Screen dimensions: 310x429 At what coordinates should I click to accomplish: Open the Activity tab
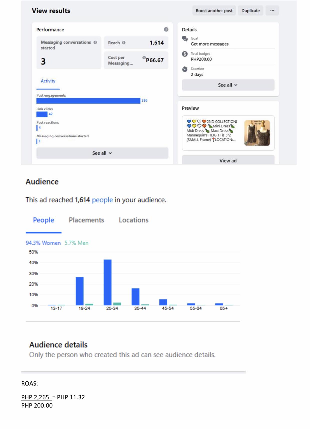pyautogui.click(x=48, y=81)
